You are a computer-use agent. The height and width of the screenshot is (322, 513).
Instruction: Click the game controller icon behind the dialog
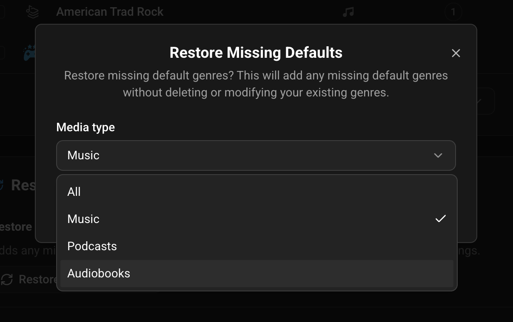(x=29, y=54)
